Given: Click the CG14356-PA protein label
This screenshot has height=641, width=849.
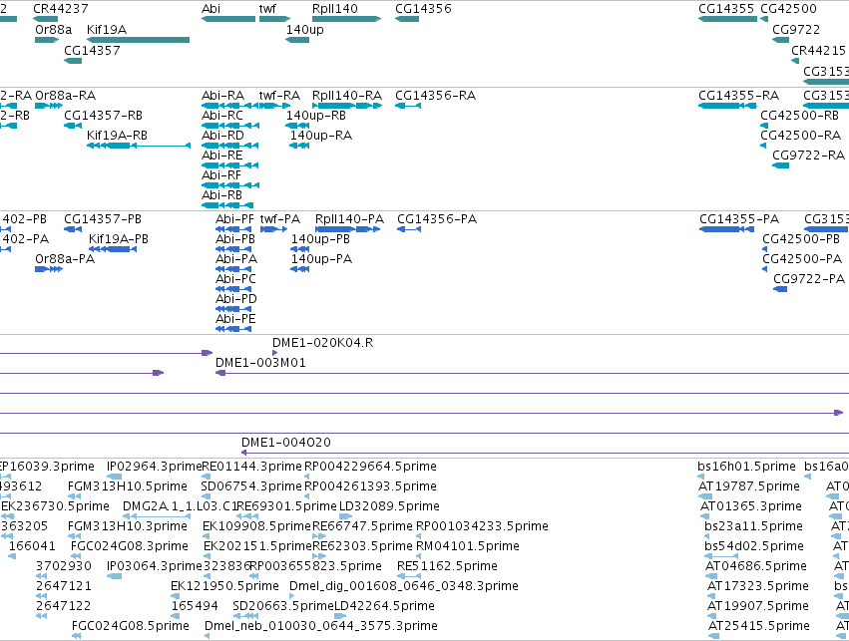Looking at the screenshot, I should pos(437,219).
